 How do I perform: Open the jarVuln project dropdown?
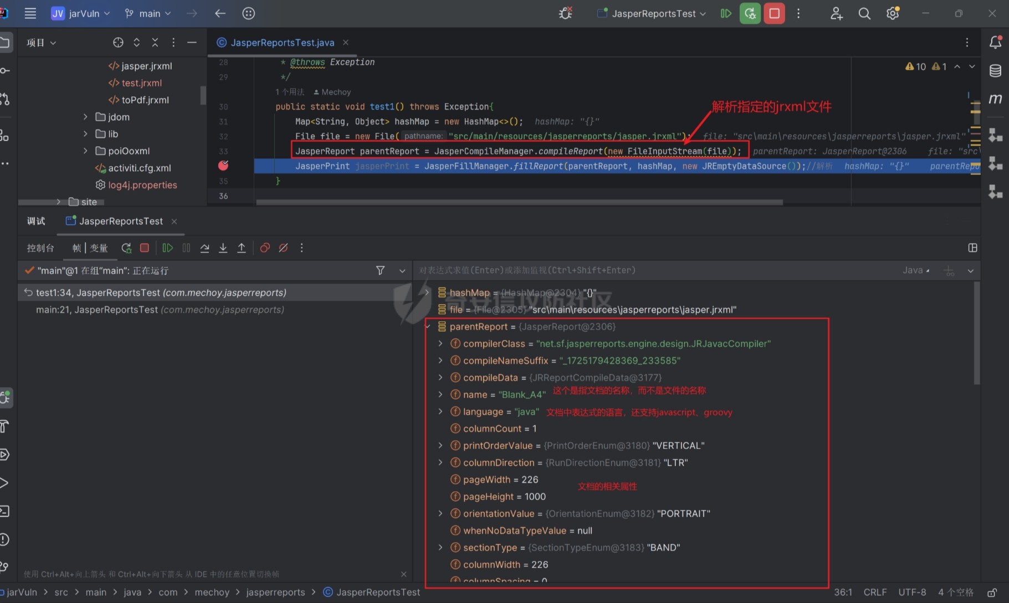(81, 13)
